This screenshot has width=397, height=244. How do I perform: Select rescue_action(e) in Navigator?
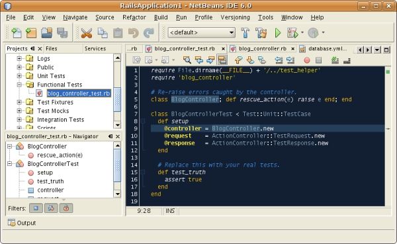[x=60, y=155]
